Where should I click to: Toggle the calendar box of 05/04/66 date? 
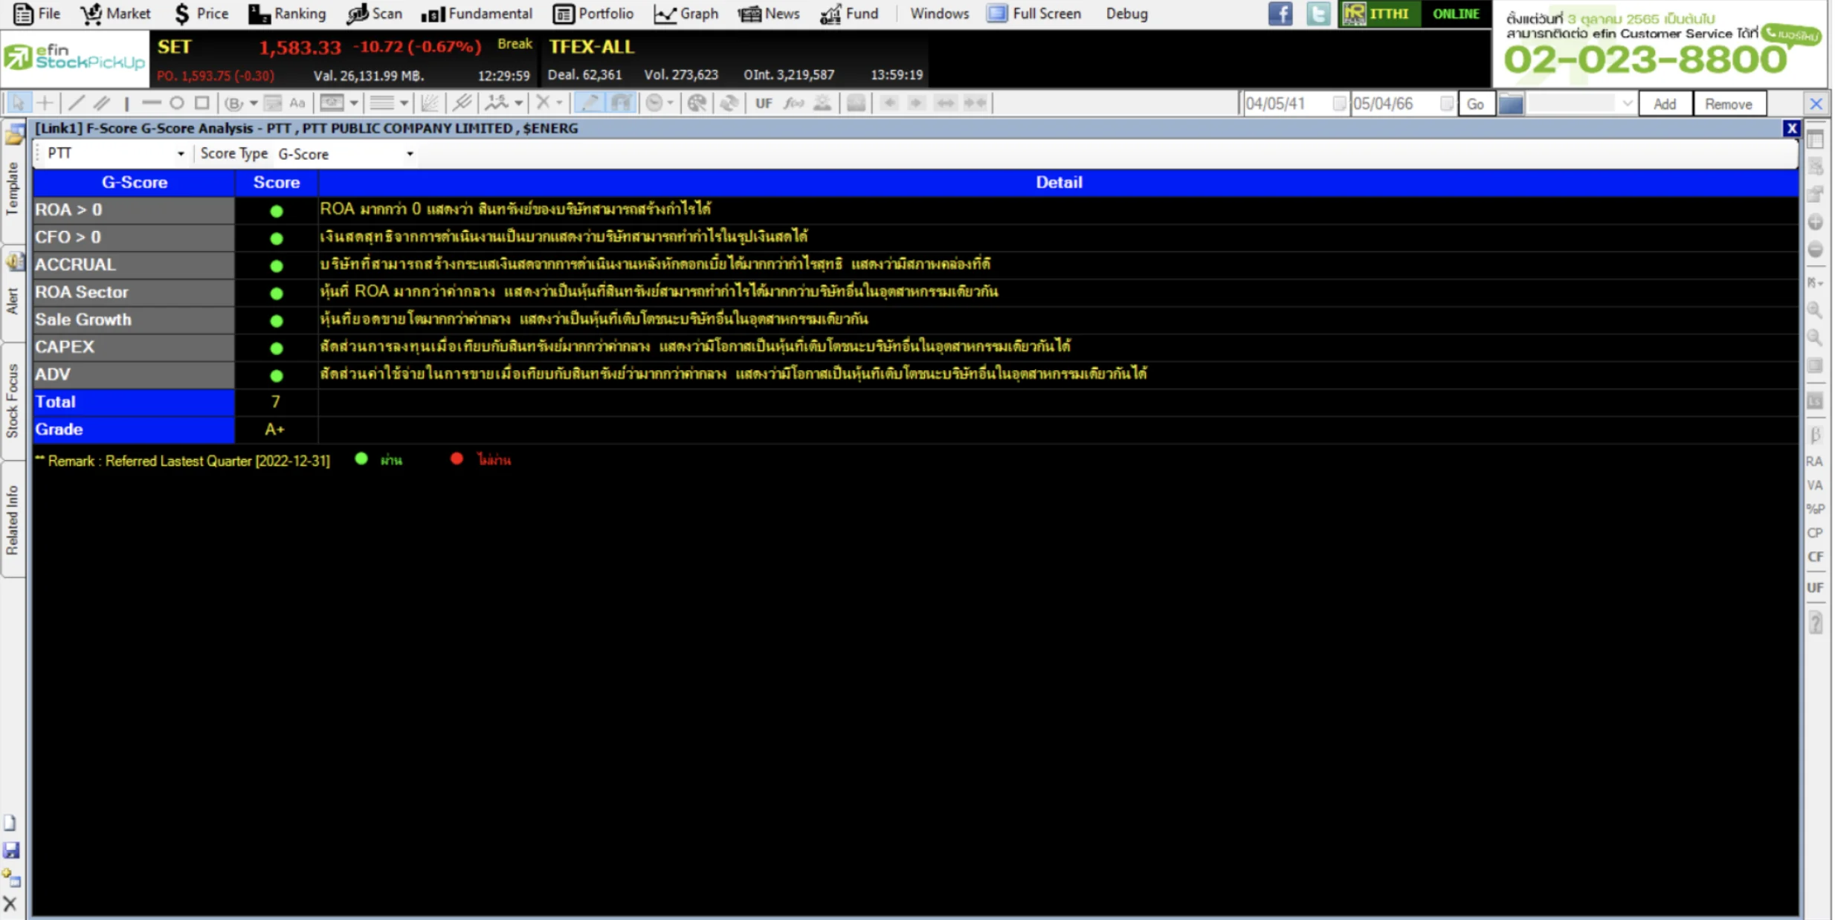coord(1446,104)
